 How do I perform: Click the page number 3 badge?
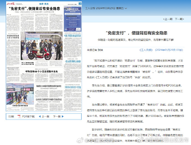coord(80,4)
